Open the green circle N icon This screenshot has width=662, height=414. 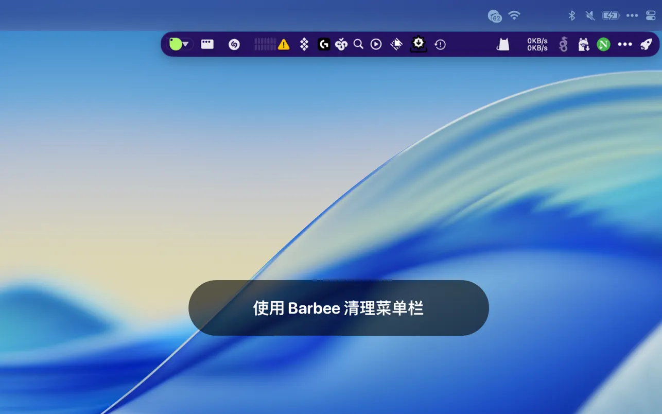(603, 45)
